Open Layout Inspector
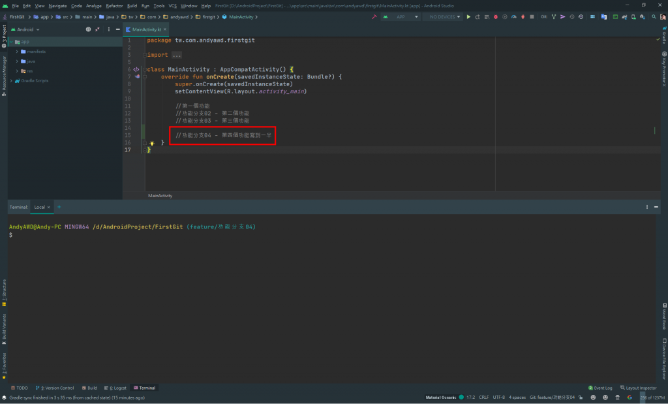 (x=639, y=388)
